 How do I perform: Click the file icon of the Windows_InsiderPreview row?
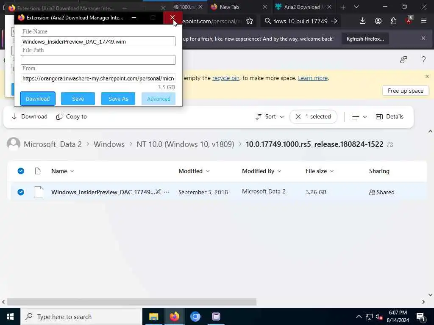39,192
